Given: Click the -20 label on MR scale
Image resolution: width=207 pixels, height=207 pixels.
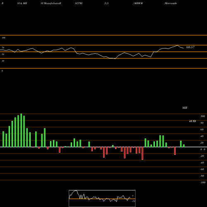Looking at the screenshot, I should tap(202, 156).
